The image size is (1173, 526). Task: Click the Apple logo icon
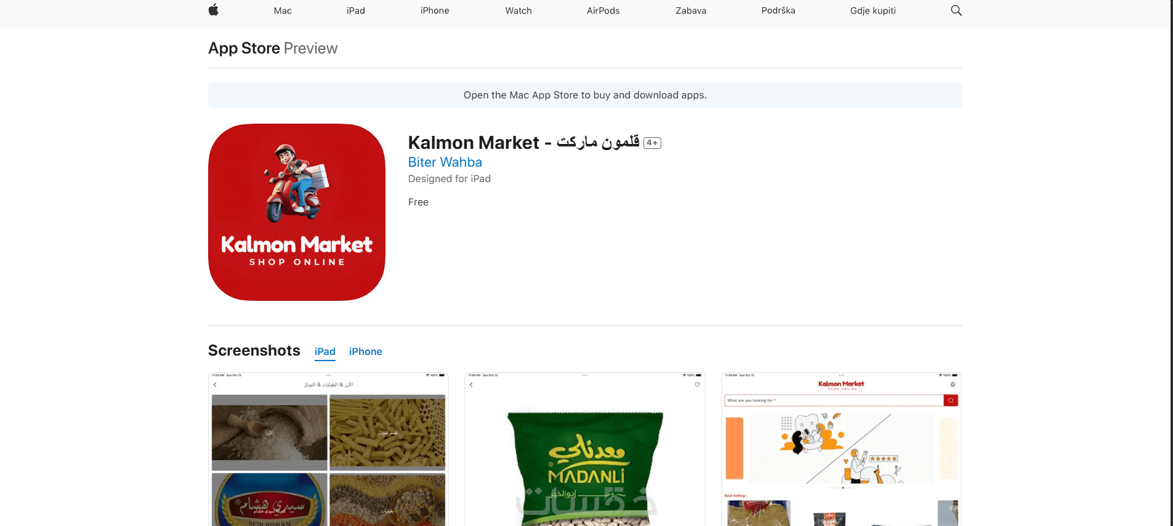click(214, 10)
